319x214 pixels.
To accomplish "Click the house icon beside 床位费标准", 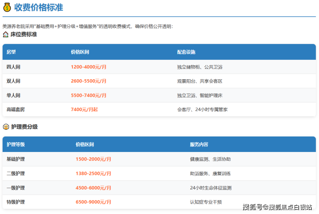I will point(6,34).
